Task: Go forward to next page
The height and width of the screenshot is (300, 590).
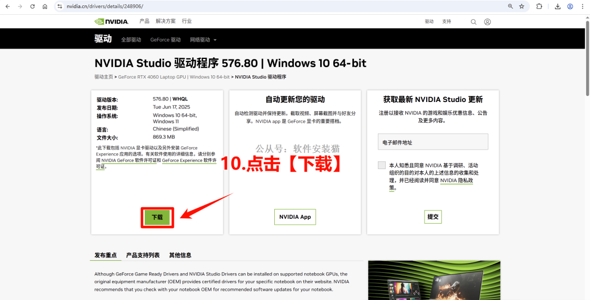Action: click(x=20, y=7)
